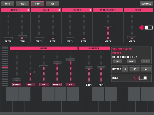154x115 pixels.
Task: Create a NEW preset
Action: (145, 61)
